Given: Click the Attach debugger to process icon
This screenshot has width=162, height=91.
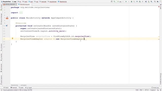Looking at the screenshot, I should pyautogui.click(x=140, y=2).
